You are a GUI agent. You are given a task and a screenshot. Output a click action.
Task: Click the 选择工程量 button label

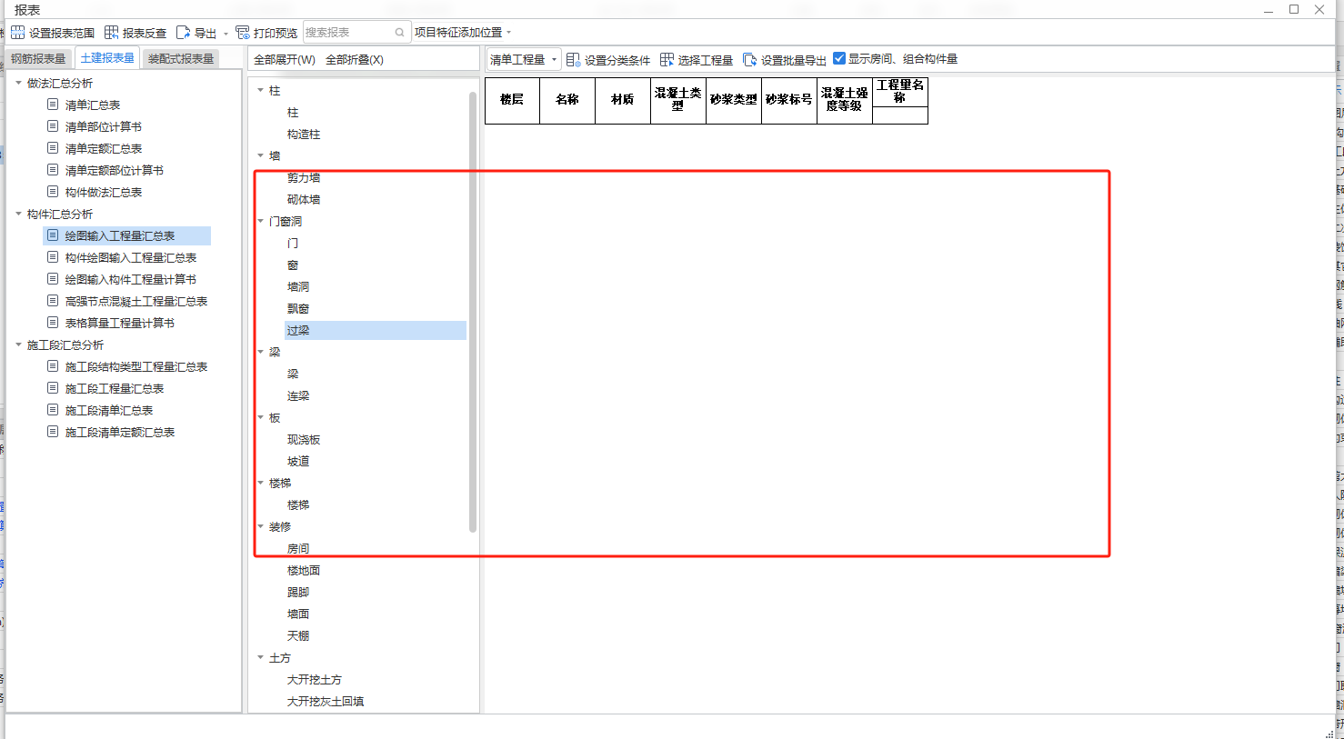[x=705, y=60]
